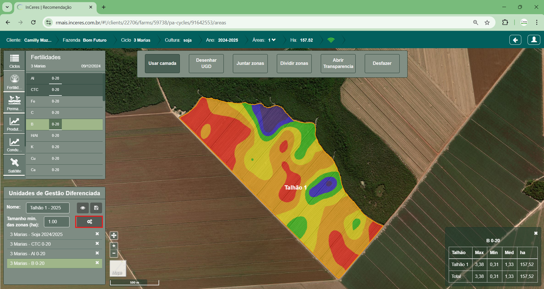Select the K 0-20 fertility layer

click(x=64, y=147)
